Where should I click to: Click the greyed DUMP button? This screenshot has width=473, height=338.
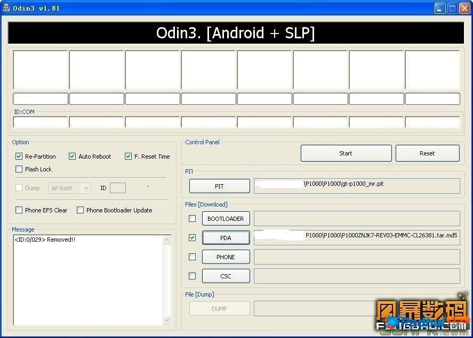coord(220,309)
